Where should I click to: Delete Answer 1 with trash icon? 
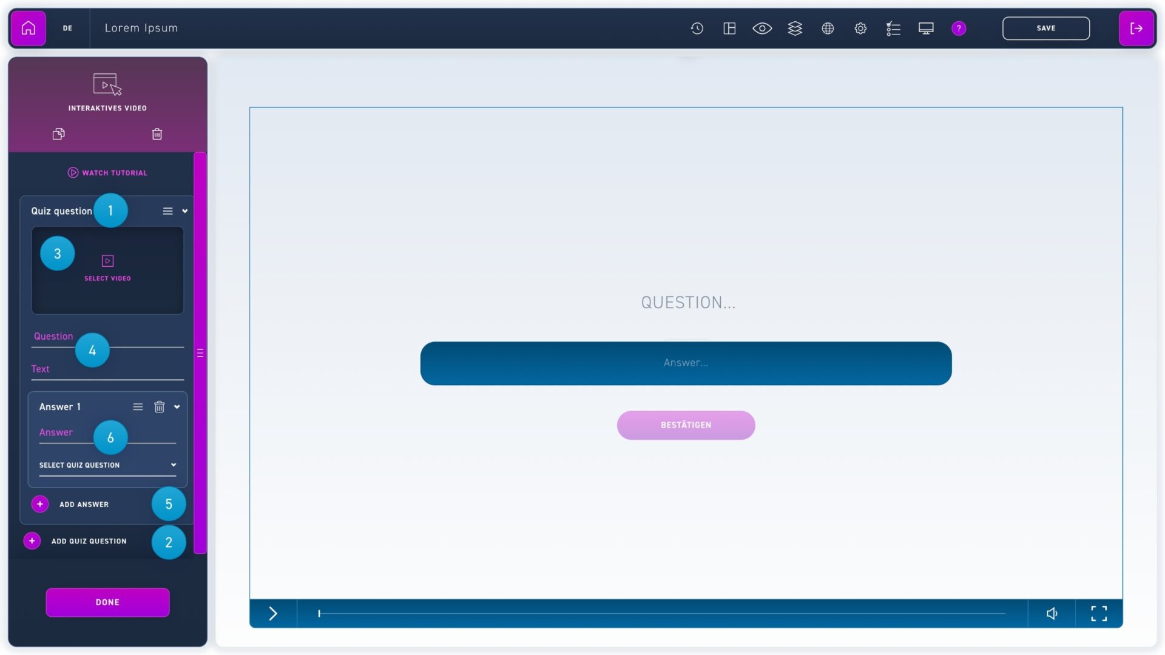tap(159, 407)
